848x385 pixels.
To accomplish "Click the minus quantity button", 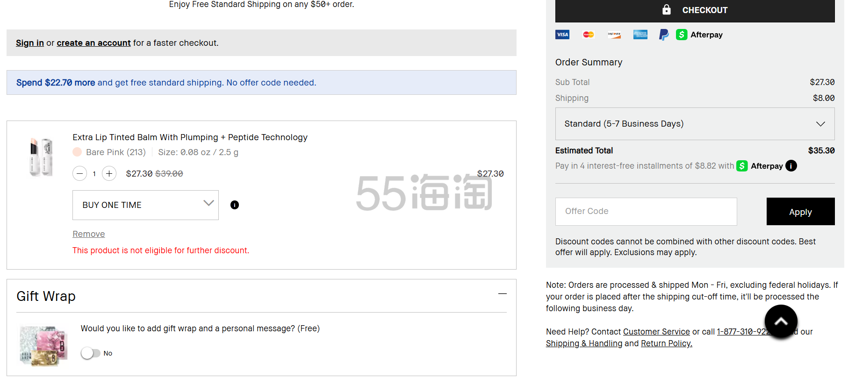I will 80,174.
